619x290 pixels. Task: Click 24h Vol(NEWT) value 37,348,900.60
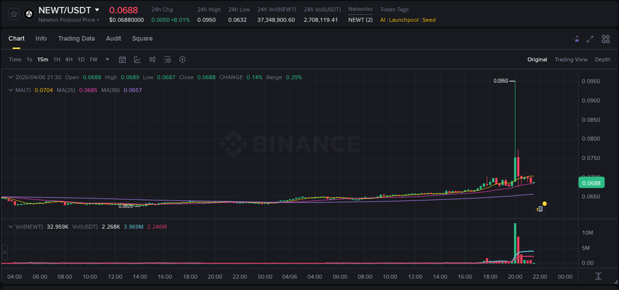[x=276, y=20]
